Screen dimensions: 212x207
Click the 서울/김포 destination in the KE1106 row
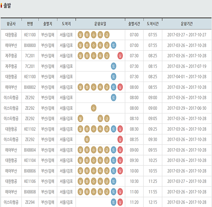(x=66, y=181)
